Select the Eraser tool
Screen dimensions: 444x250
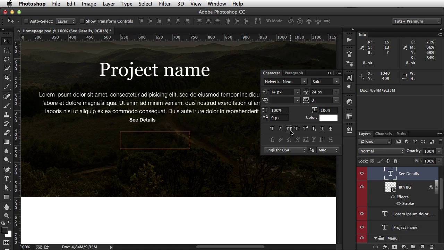point(7,133)
